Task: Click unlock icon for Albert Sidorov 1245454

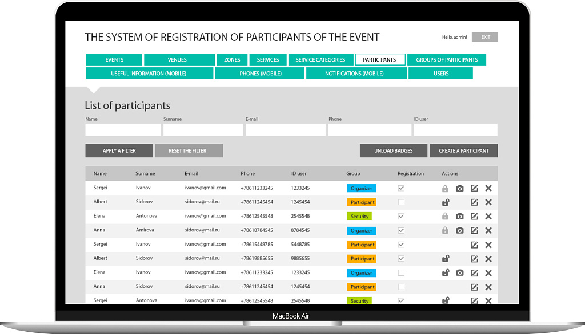Action: click(x=446, y=202)
